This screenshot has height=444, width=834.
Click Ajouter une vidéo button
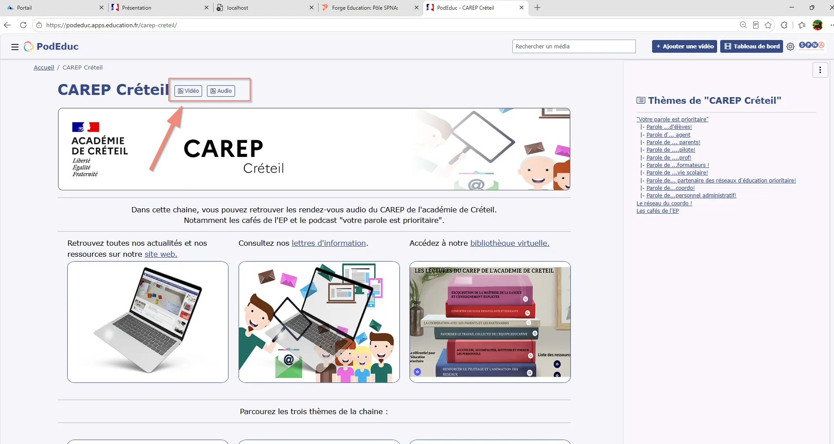[685, 46]
